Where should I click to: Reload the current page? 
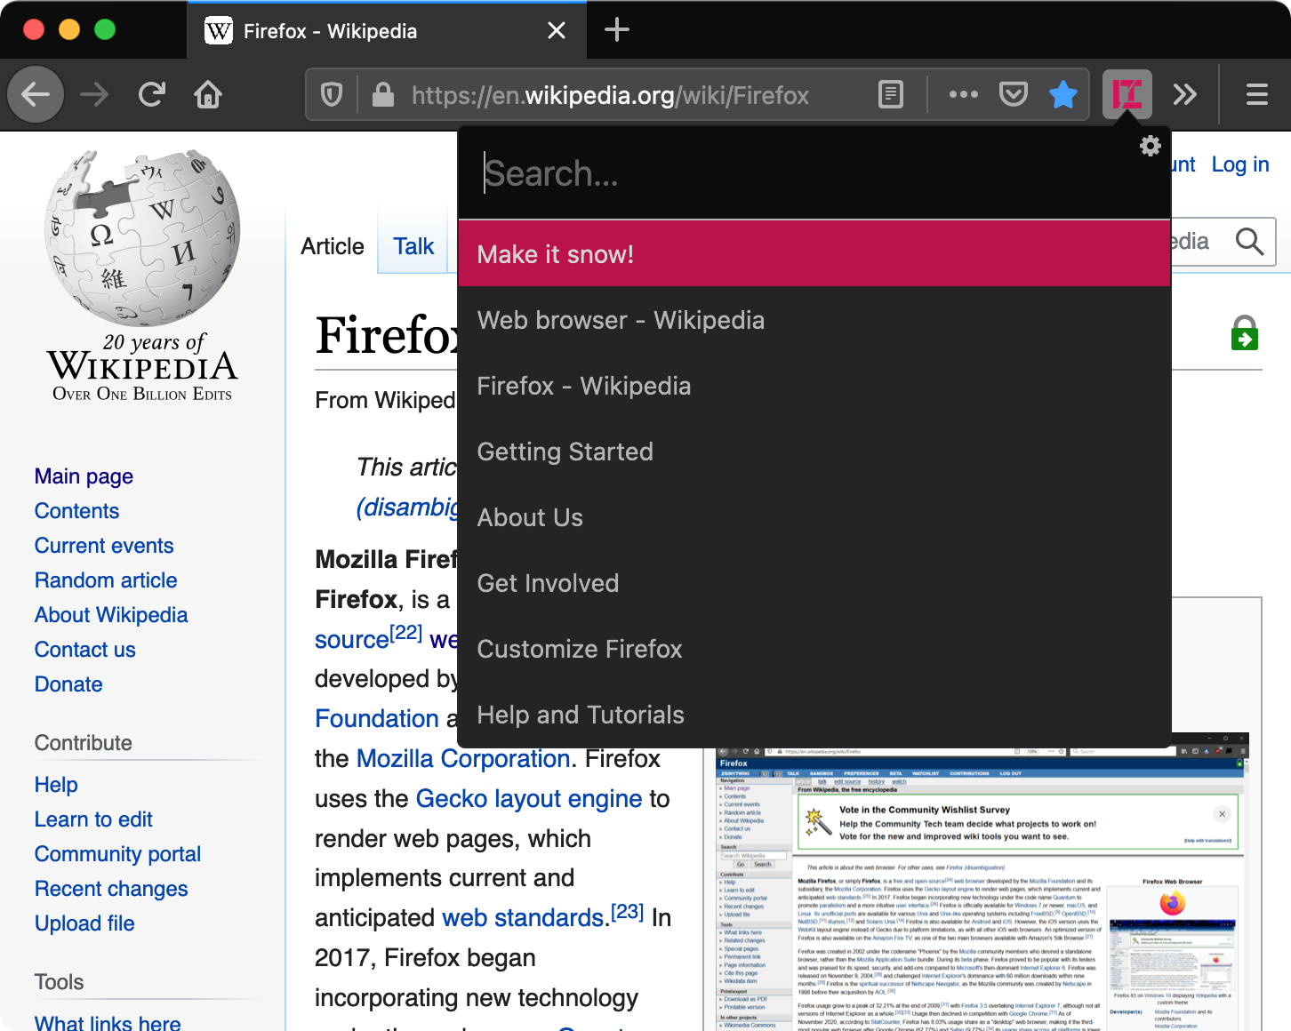coord(152,94)
